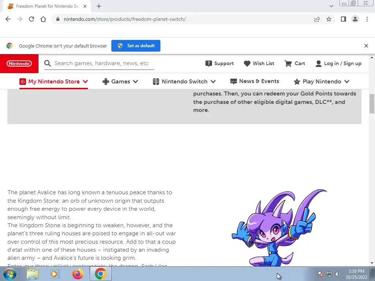View site information lock icon

[57, 19]
